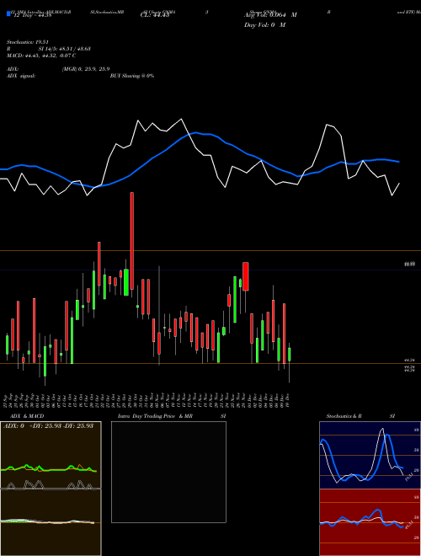Select the 'Stochastics: 19.51' value
421x556 pixels.
pyautogui.click(x=27, y=42)
